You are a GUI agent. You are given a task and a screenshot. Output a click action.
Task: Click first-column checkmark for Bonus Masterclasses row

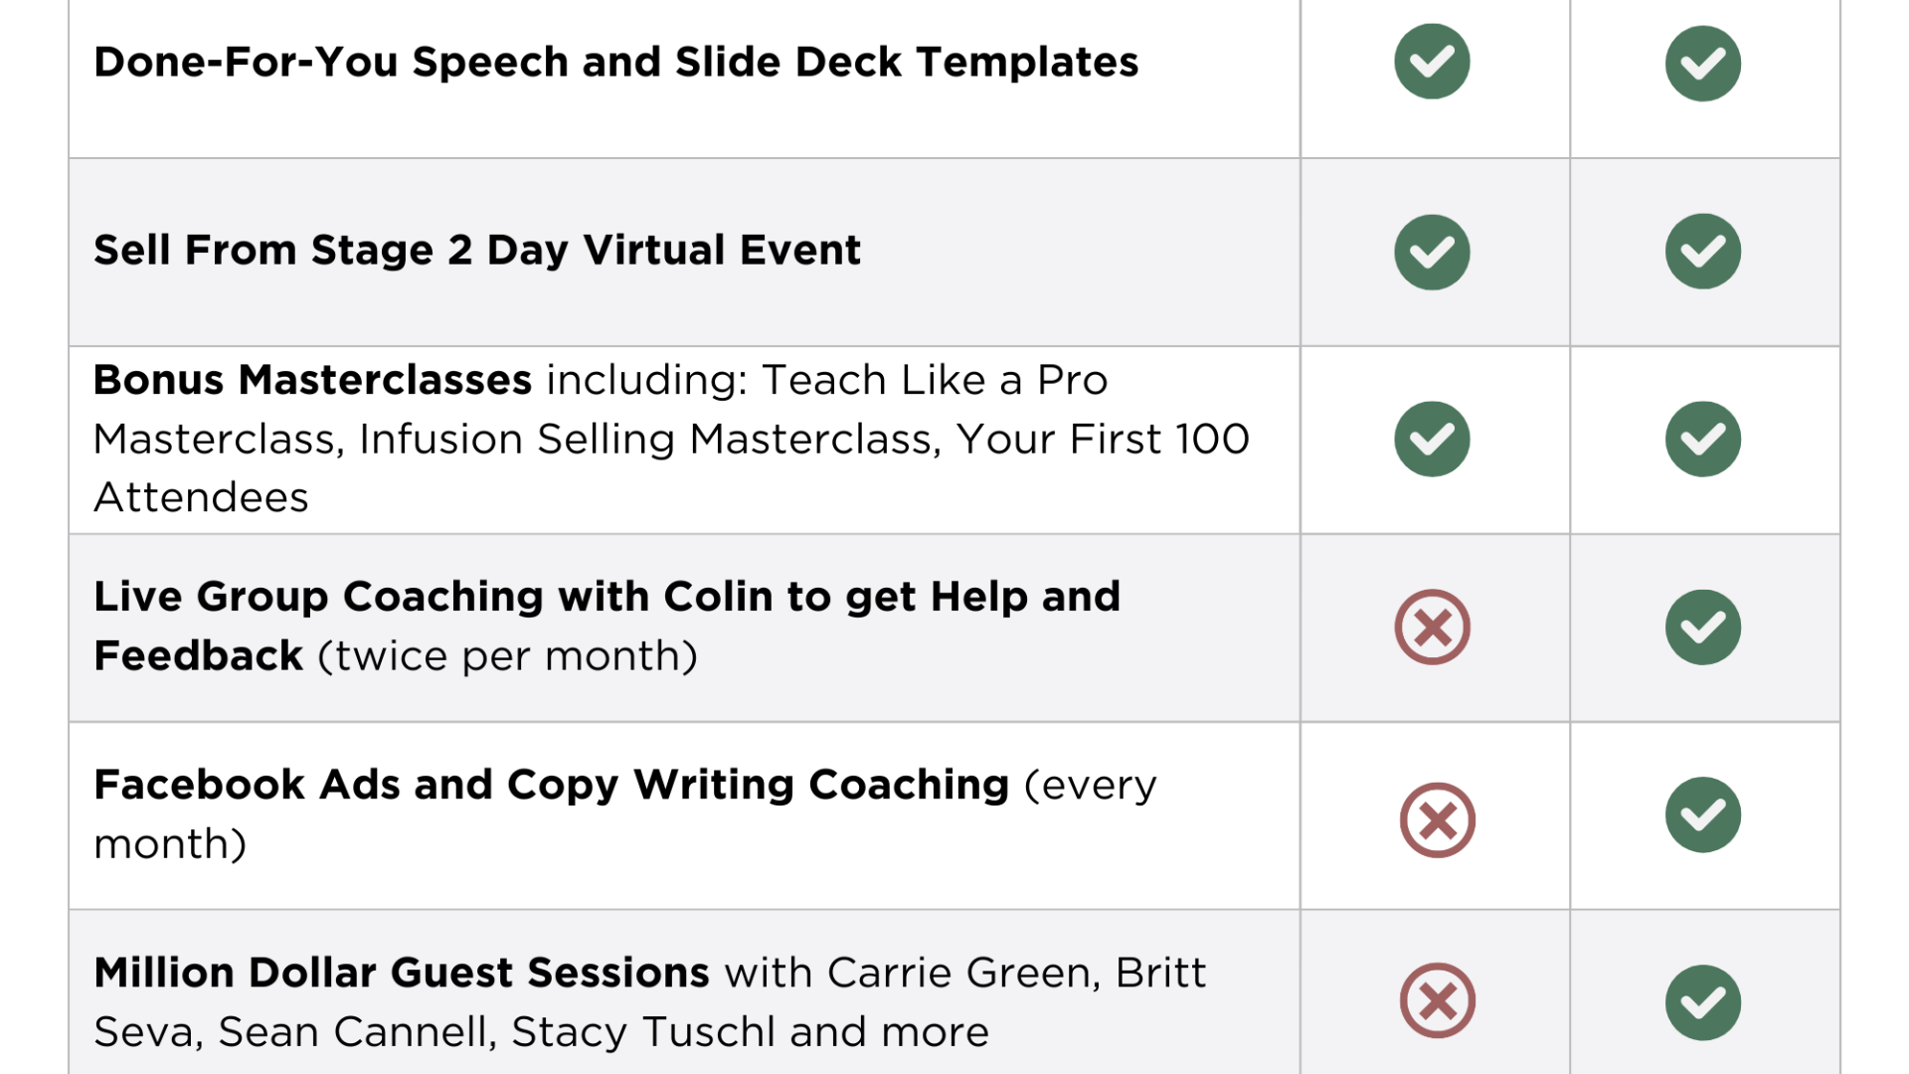(x=1432, y=439)
